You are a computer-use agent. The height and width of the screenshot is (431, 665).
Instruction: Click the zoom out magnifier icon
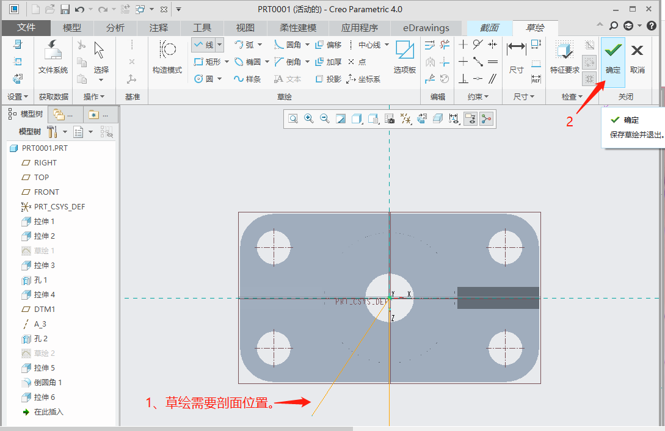point(325,118)
